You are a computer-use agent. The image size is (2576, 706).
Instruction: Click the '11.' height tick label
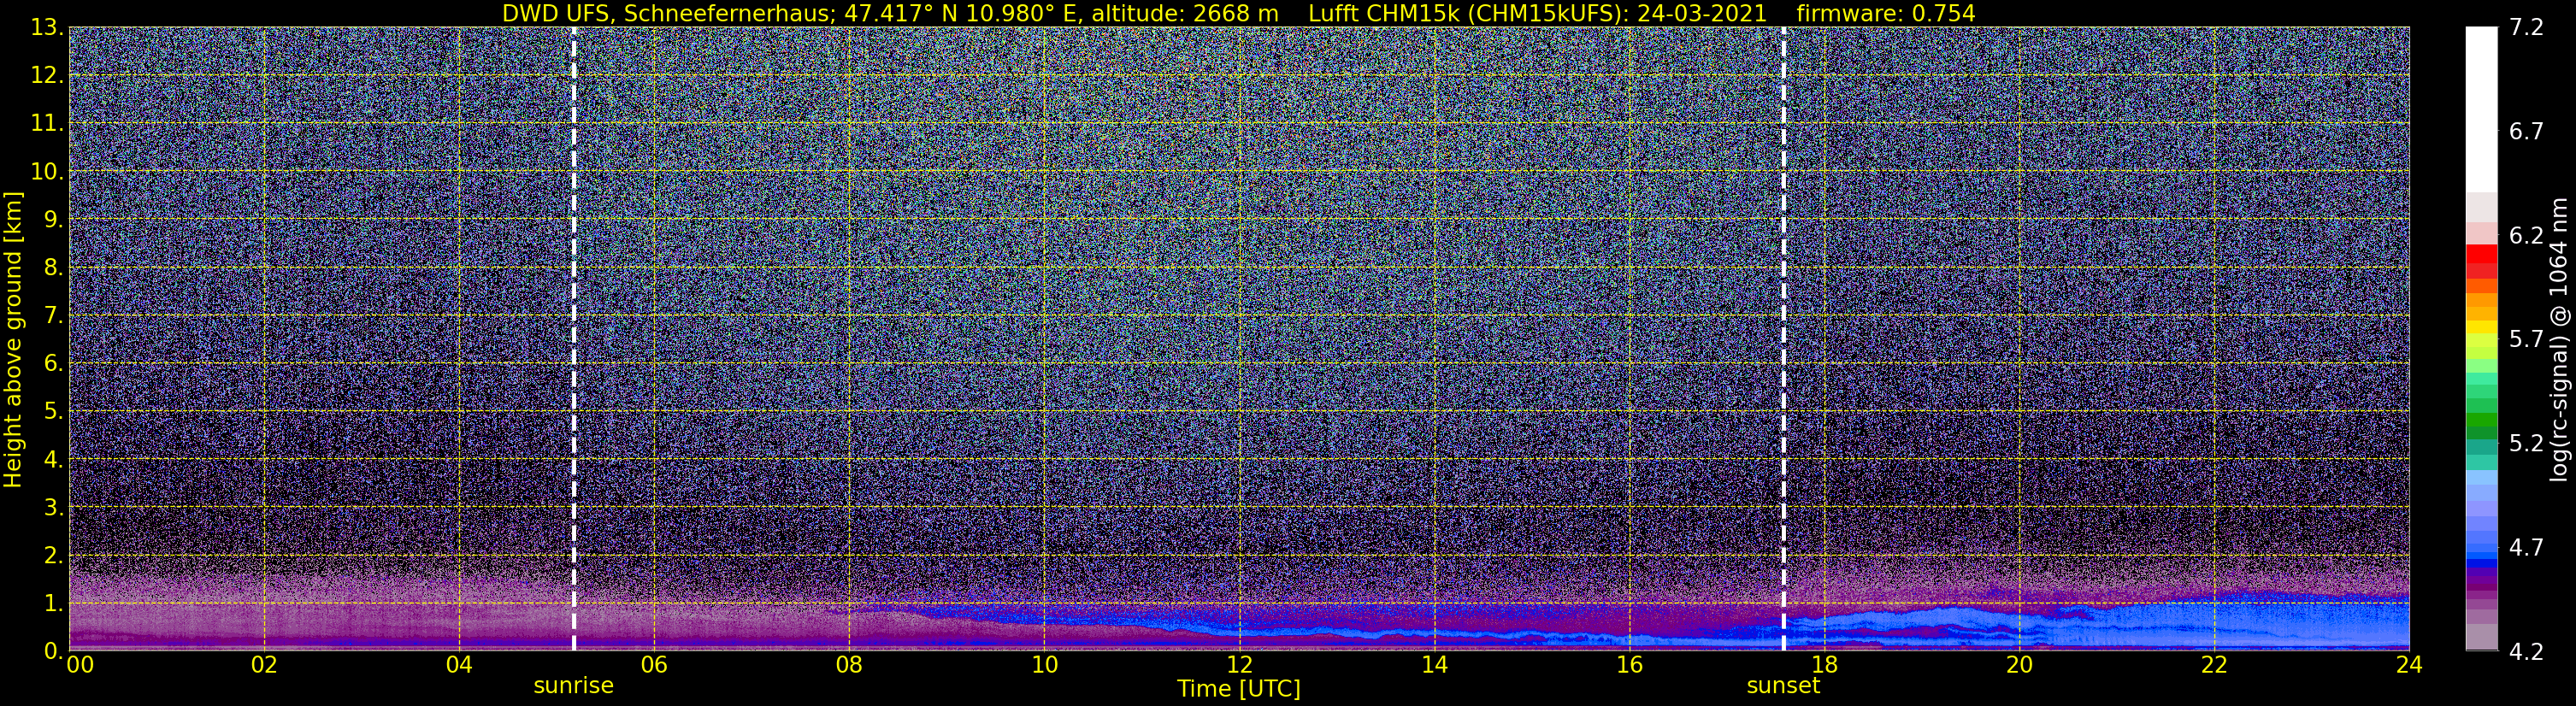(x=46, y=124)
